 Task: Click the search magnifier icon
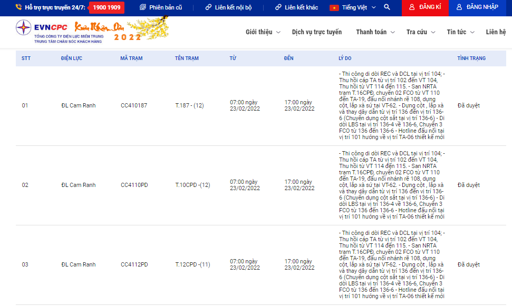coord(387,7)
